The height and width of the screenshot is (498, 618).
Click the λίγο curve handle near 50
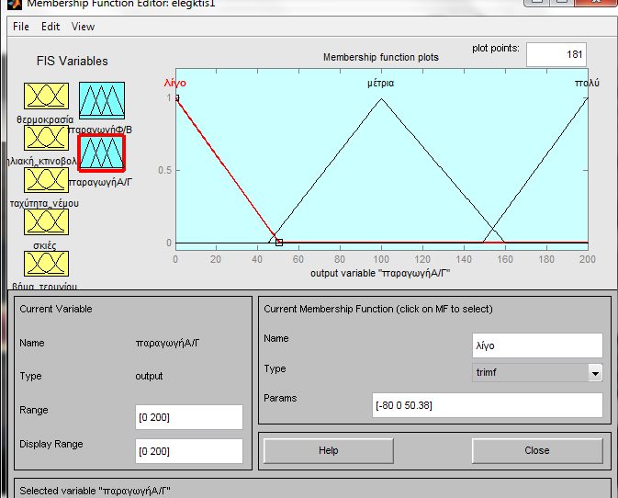279,243
